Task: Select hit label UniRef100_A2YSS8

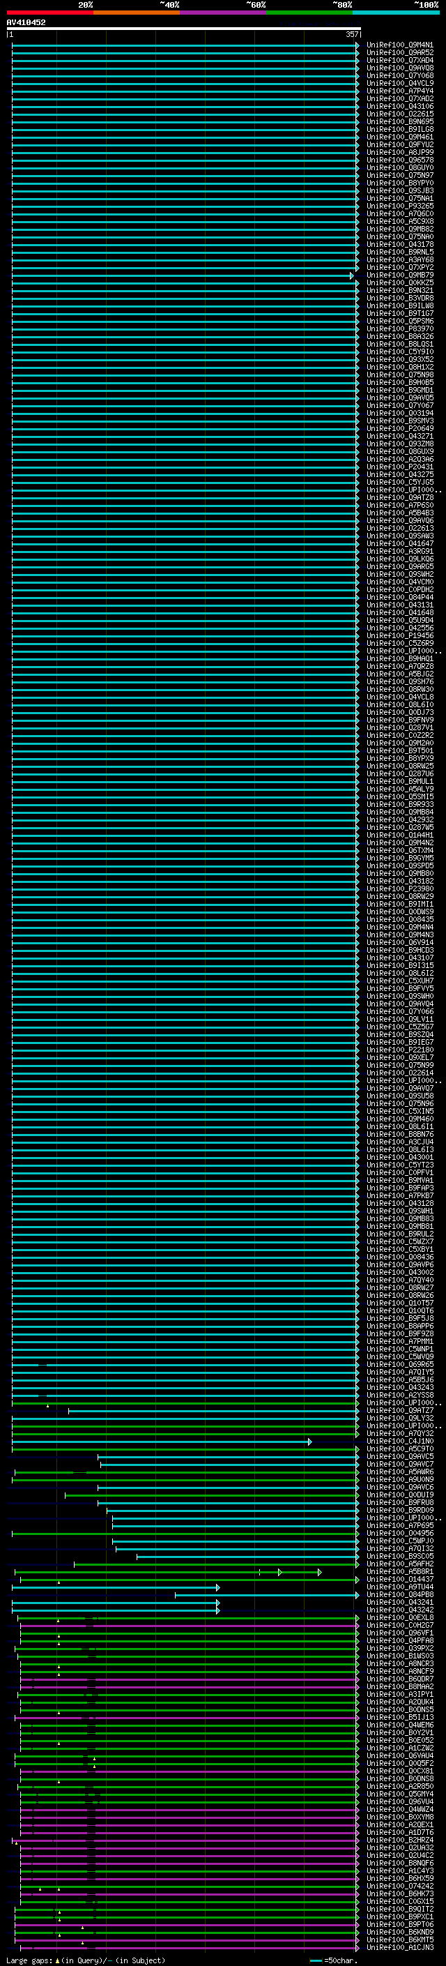Action: coord(400,1395)
